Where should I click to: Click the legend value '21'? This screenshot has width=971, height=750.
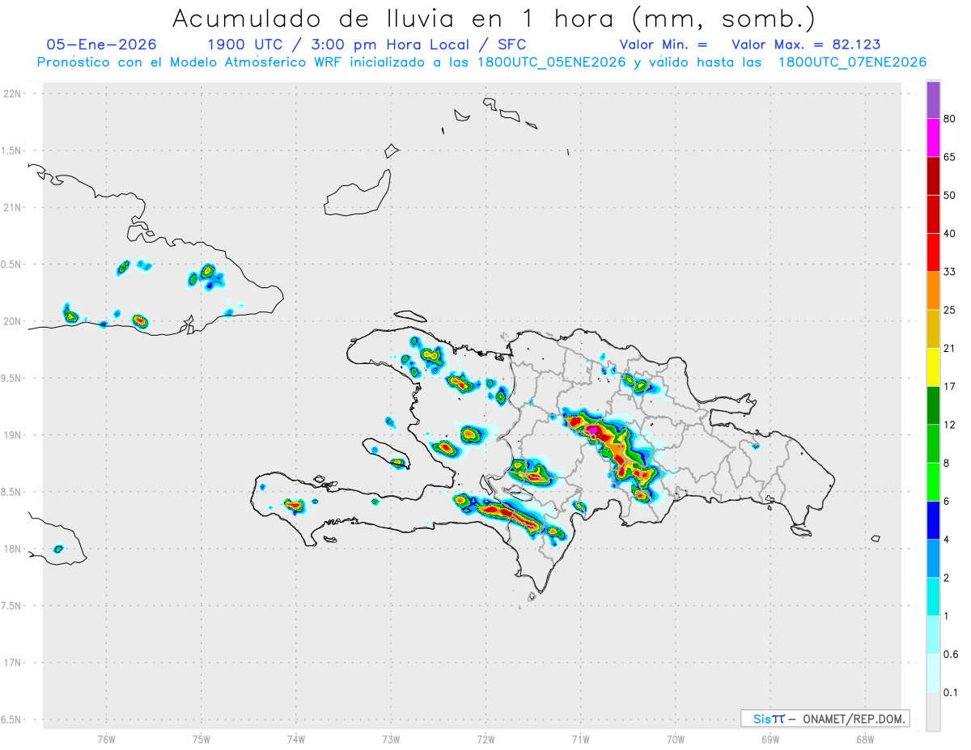[x=950, y=349]
